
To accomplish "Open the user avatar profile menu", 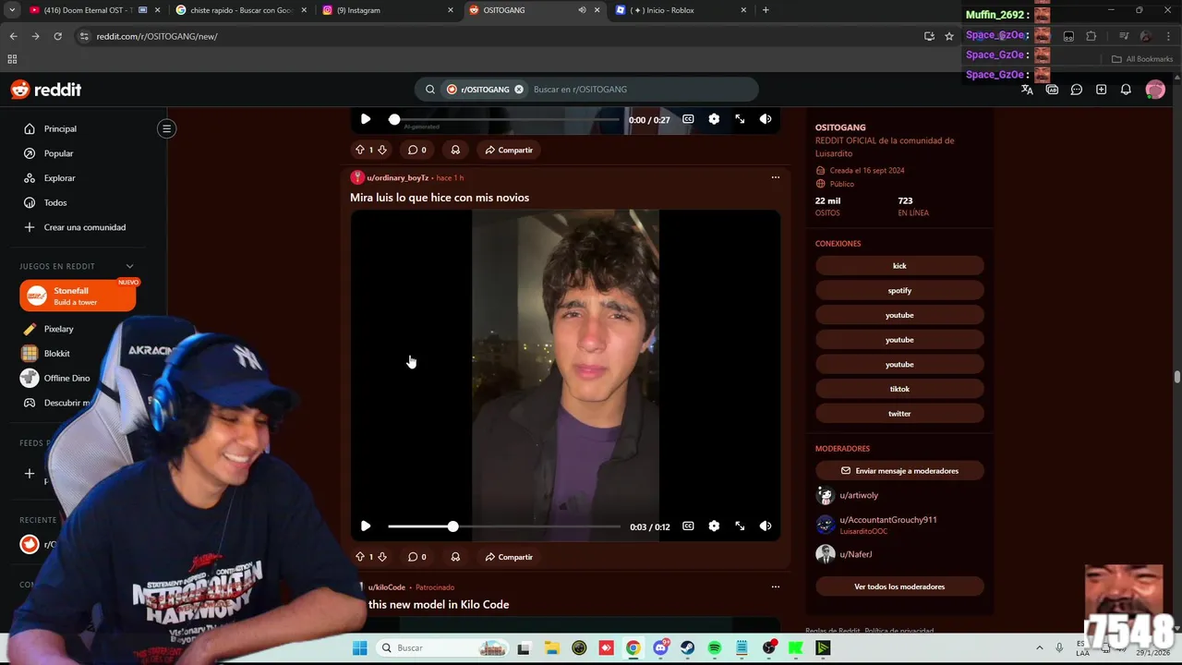I will coord(1155,90).
